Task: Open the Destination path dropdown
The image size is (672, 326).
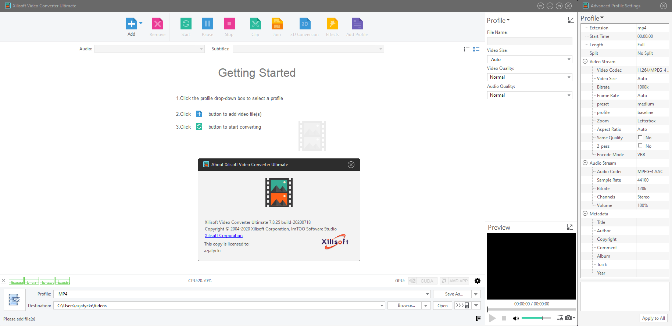Action: click(382, 306)
